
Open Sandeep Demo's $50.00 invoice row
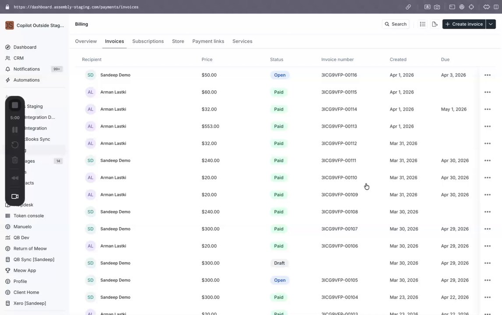(x=286, y=75)
